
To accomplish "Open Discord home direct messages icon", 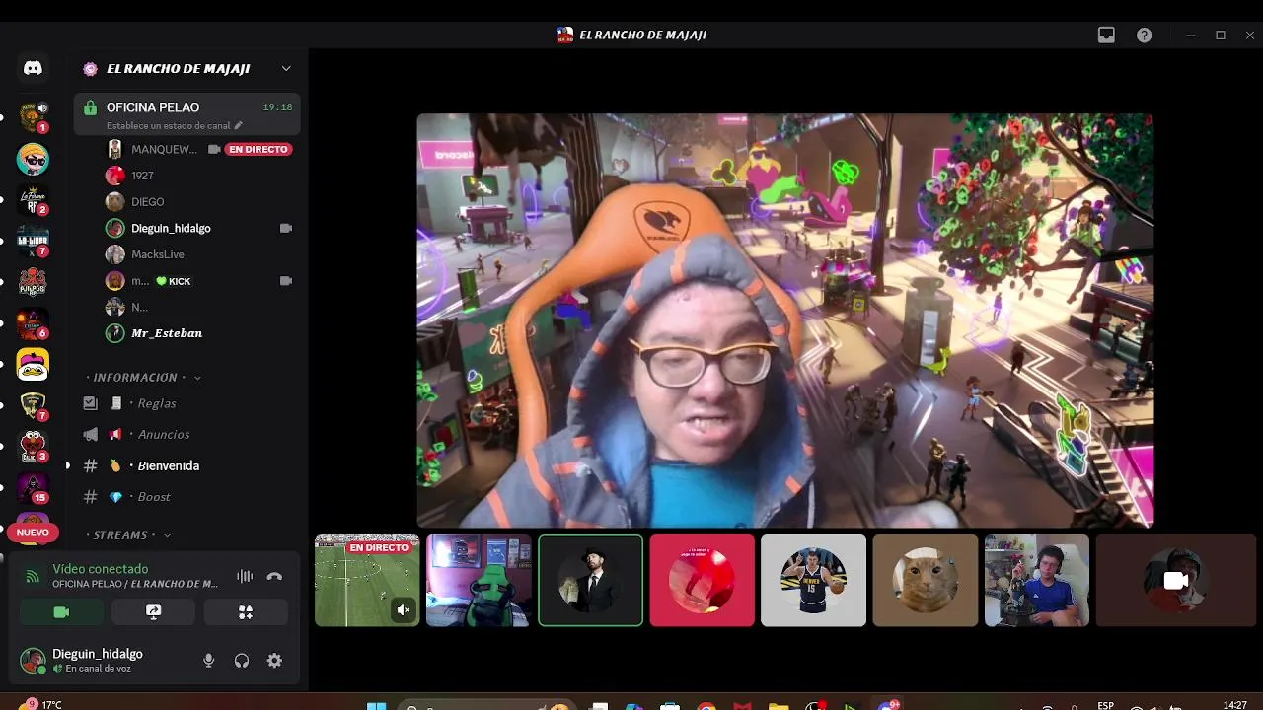I will (33, 68).
